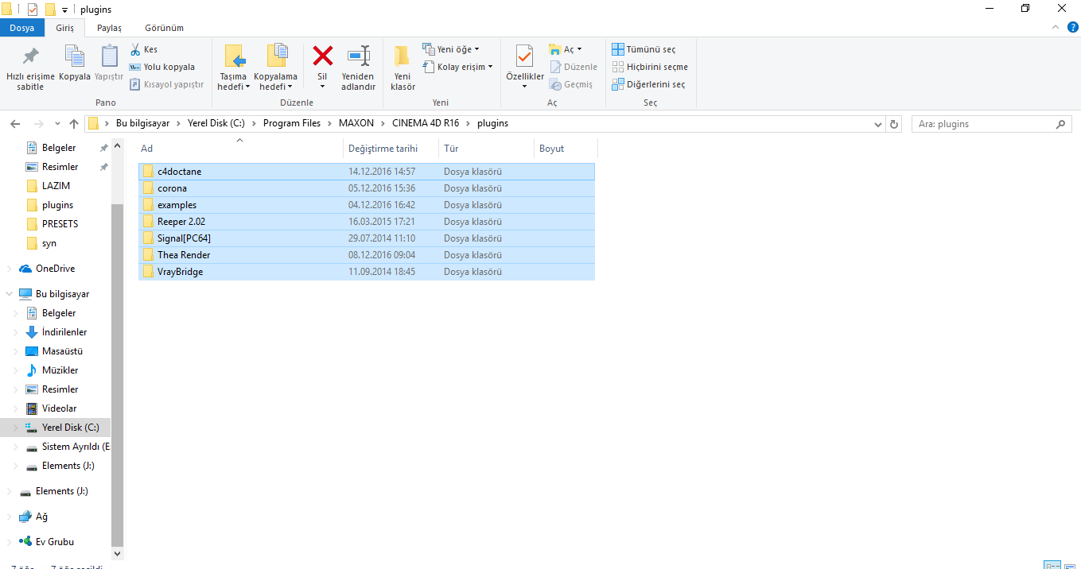
Task: Open Taşıma hedefi move-to menu
Action: pos(234,68)
